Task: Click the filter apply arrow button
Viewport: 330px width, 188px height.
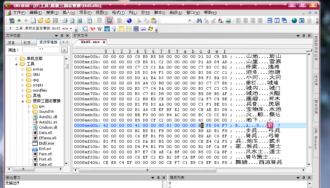Action: coord(64,50)
